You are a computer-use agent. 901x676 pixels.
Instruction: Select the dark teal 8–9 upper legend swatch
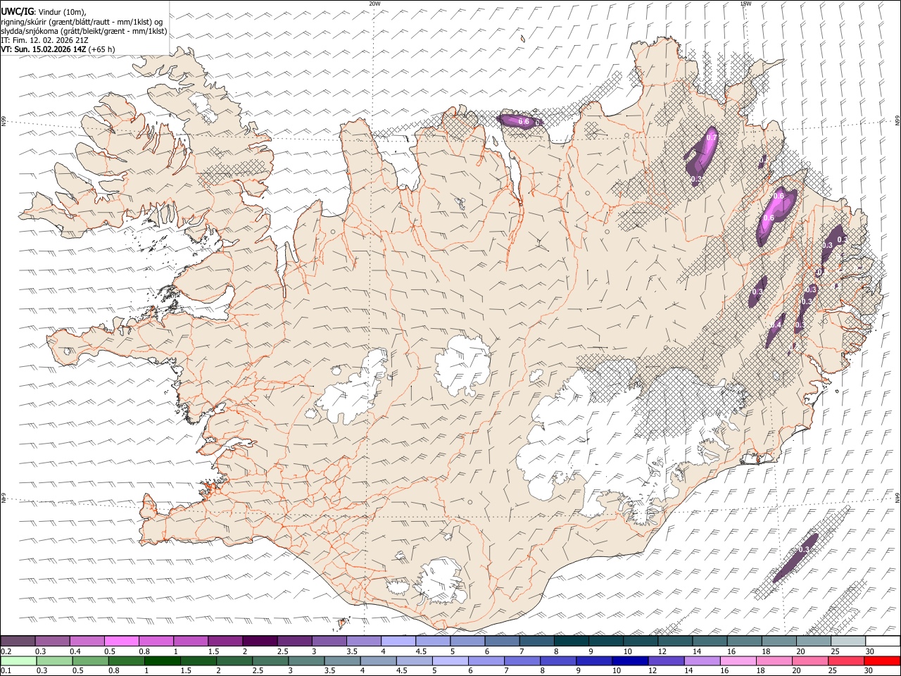[571, 641]
